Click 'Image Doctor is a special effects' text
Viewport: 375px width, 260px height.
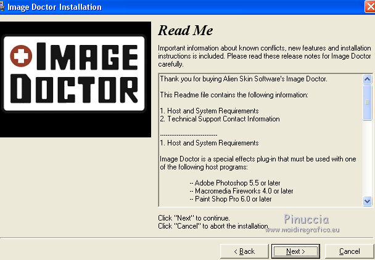coord(258,163)
